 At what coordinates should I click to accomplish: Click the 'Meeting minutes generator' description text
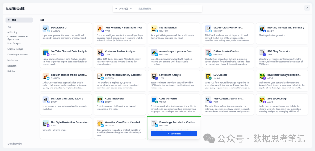pyautogui.click(x=272, y=35)
